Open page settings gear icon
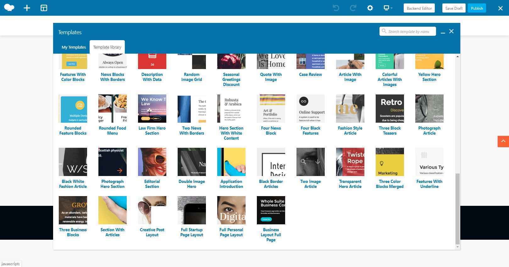Image resolution: width=509 pixels, height=267 pixels. pos(370,8)
